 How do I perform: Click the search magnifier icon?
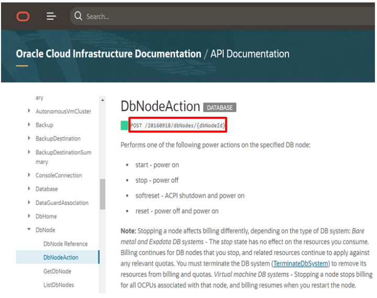point(79,16)
